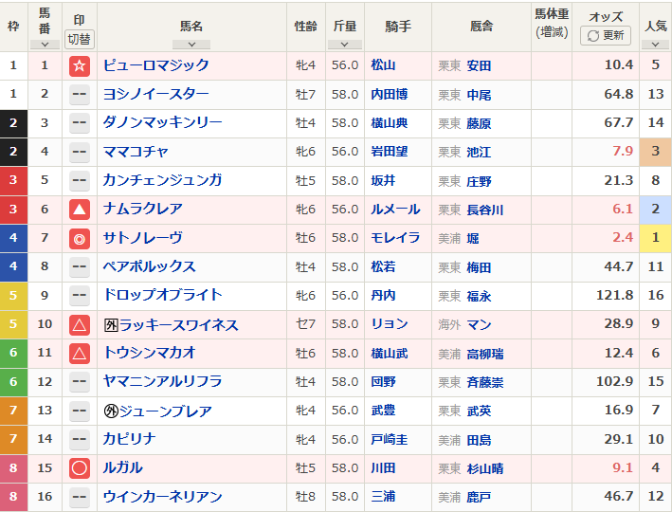This screenshot has width=672, height=512.
Task: Open horse page for ママコチャ
Action: (136, 152)
